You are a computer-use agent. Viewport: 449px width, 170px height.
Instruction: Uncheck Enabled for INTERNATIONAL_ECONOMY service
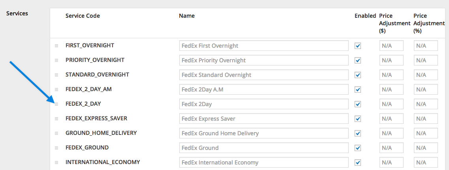click(x=358, y=163)
